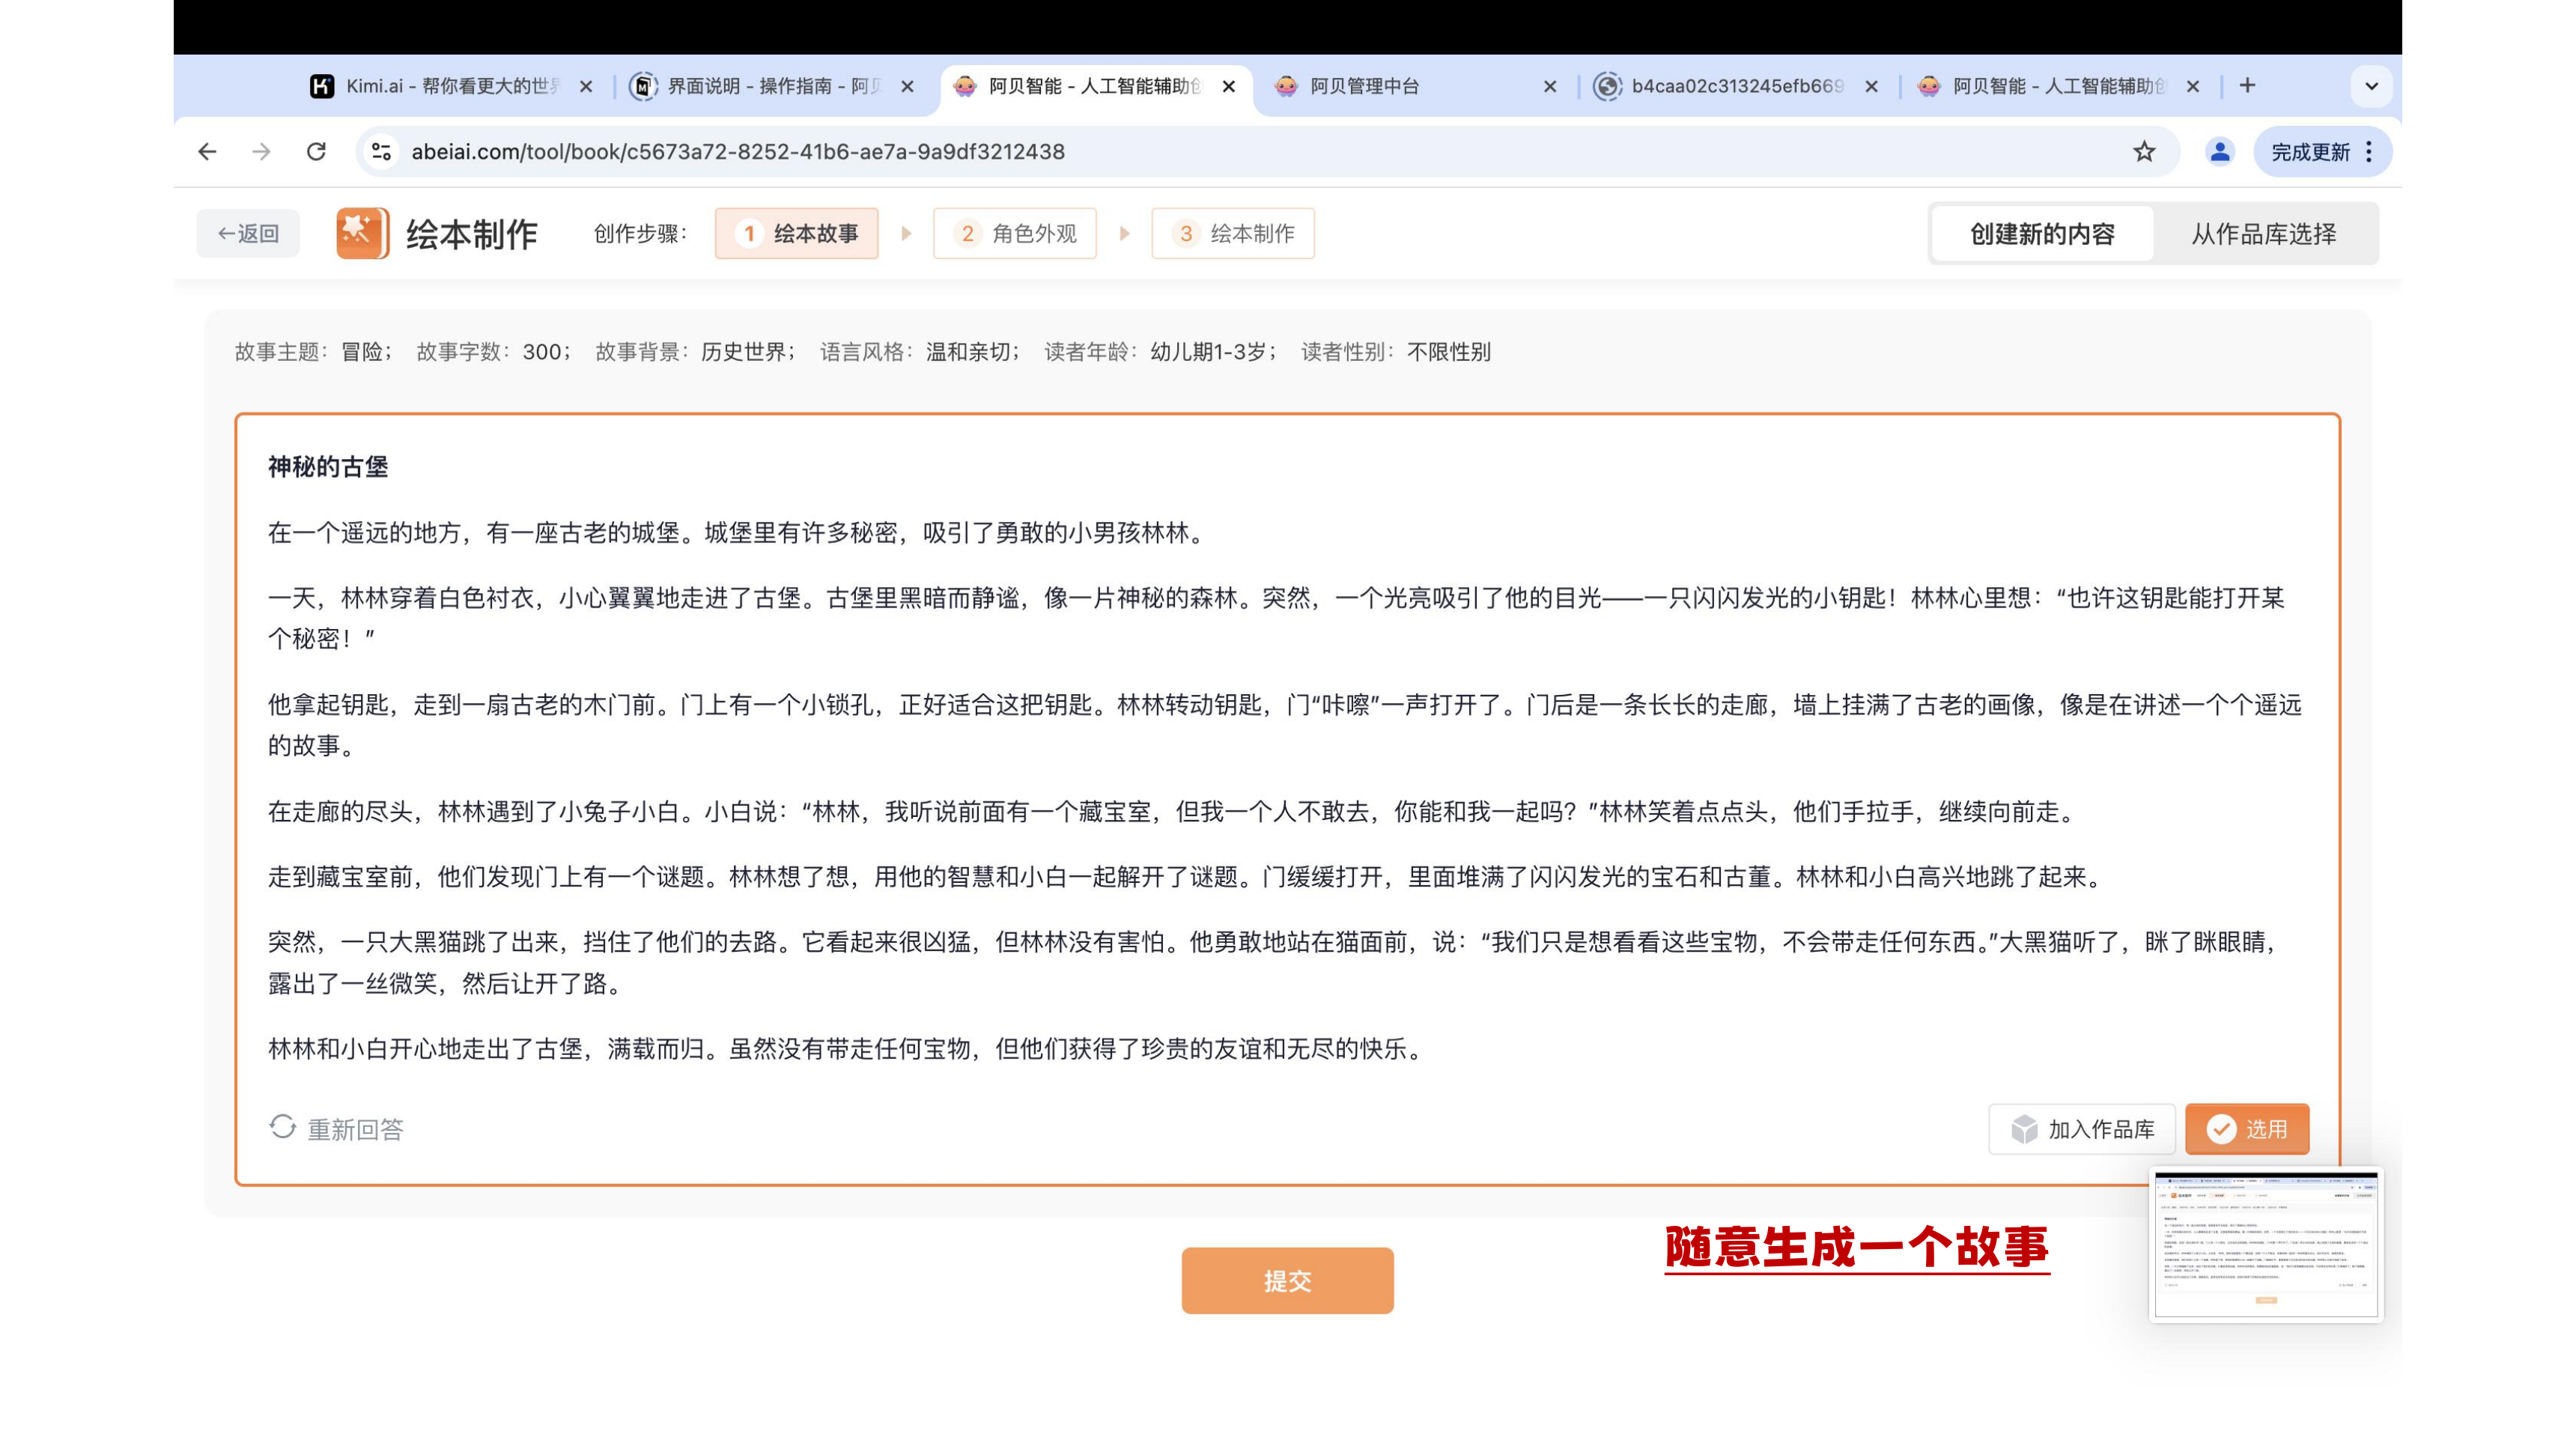Close the Kimi.ai tab

click(586, 87)
